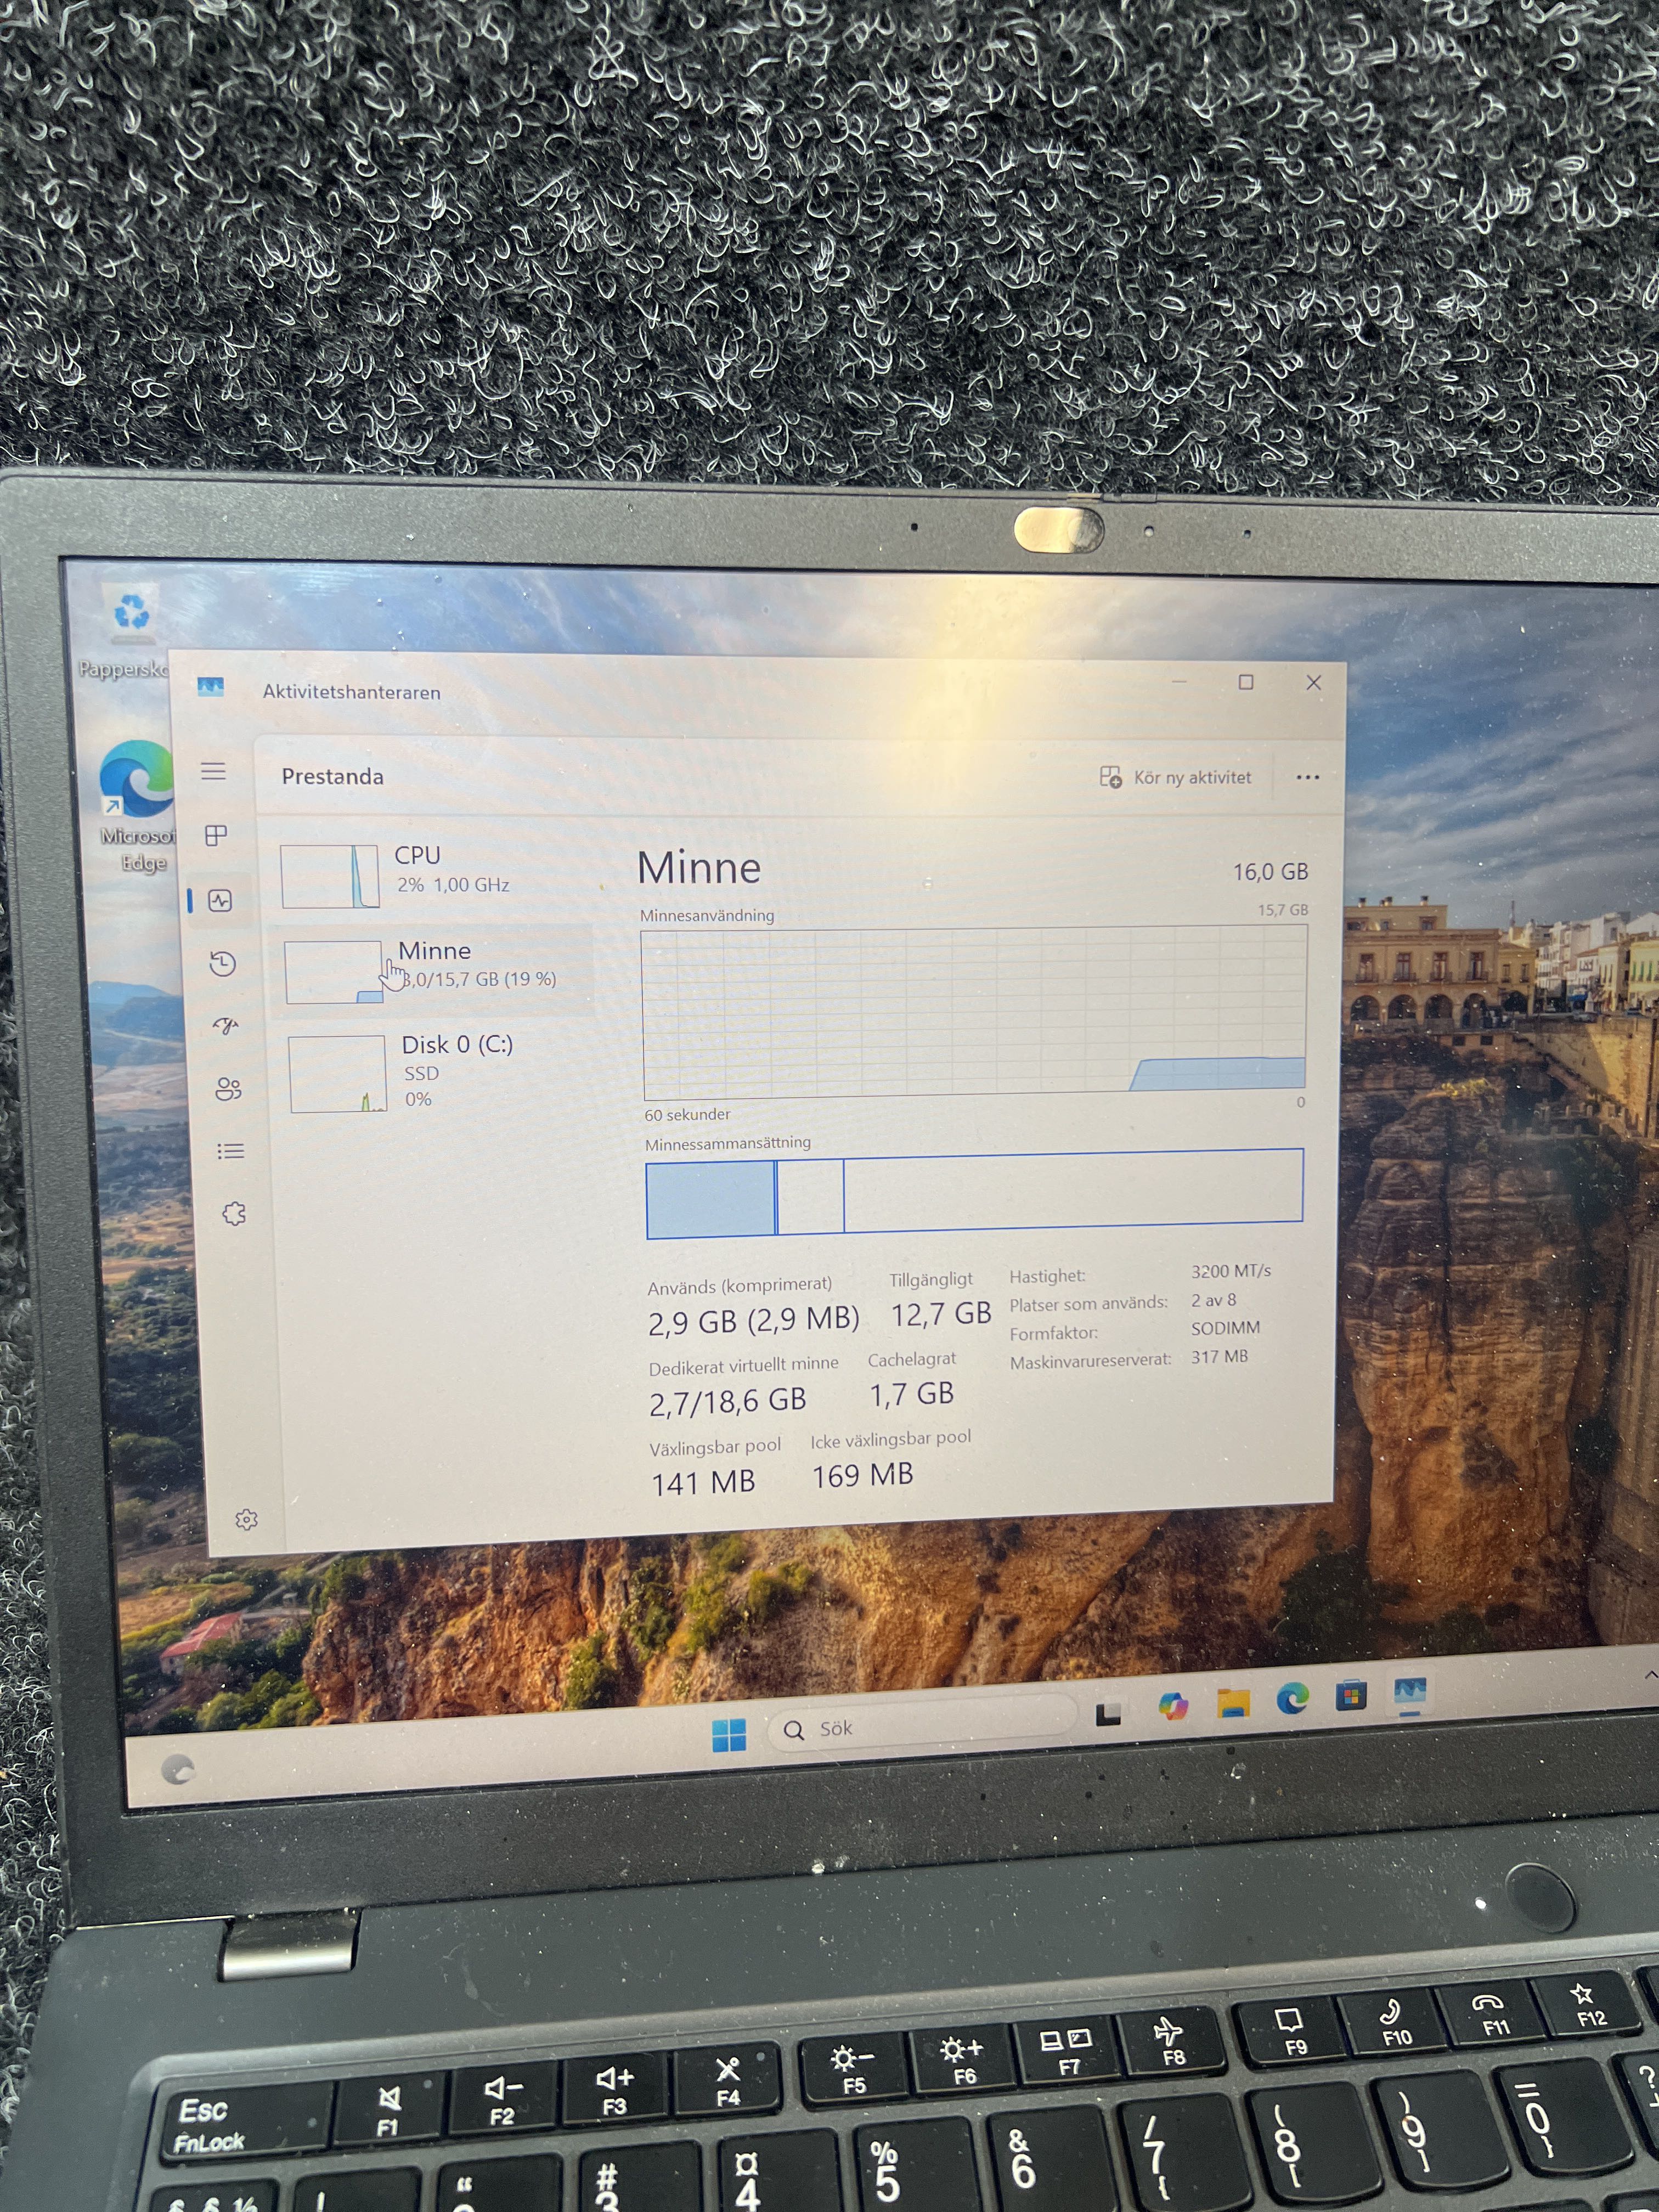The image size is (1659, 2212).
Task: Open File Explorer from the taskbar
Action: pos(1233,1704)
